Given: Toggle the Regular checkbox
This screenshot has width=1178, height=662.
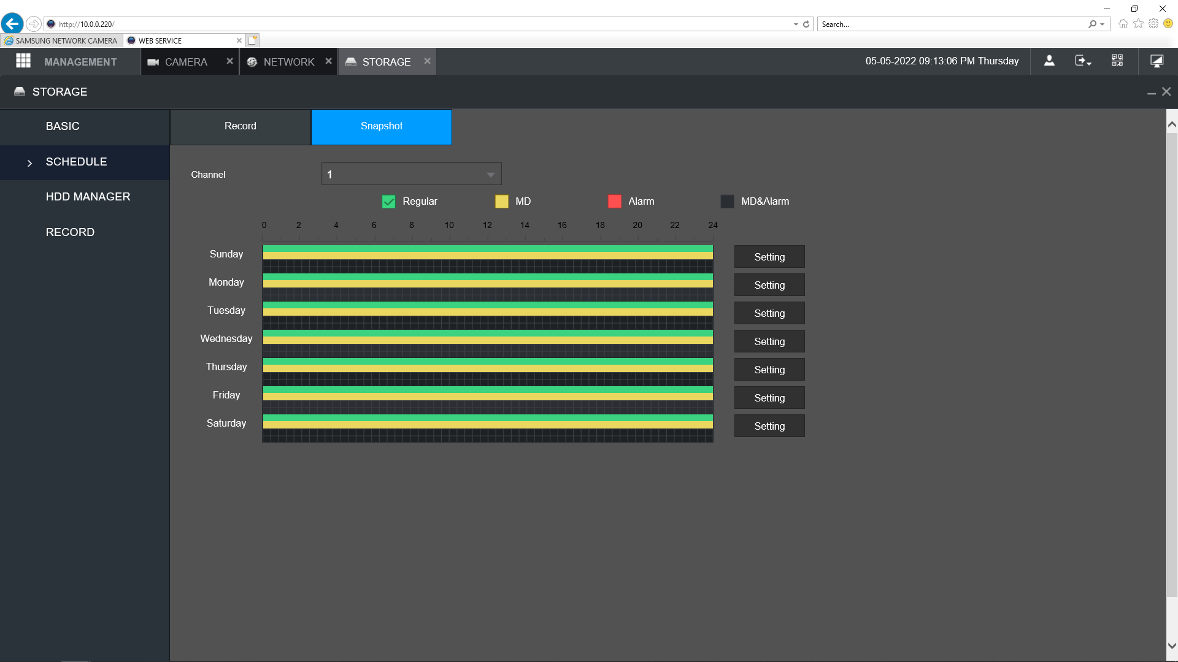Looking at the screenshot, I should (388, 202).
